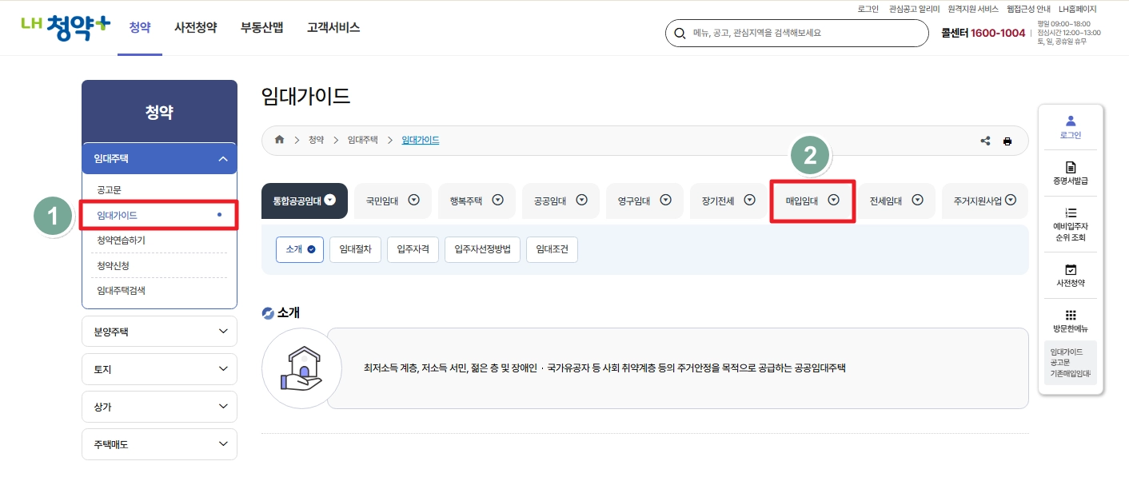
Task: Click the 예비입주자 순위 조회 list icon
Action: click(x=1070, y=218)
